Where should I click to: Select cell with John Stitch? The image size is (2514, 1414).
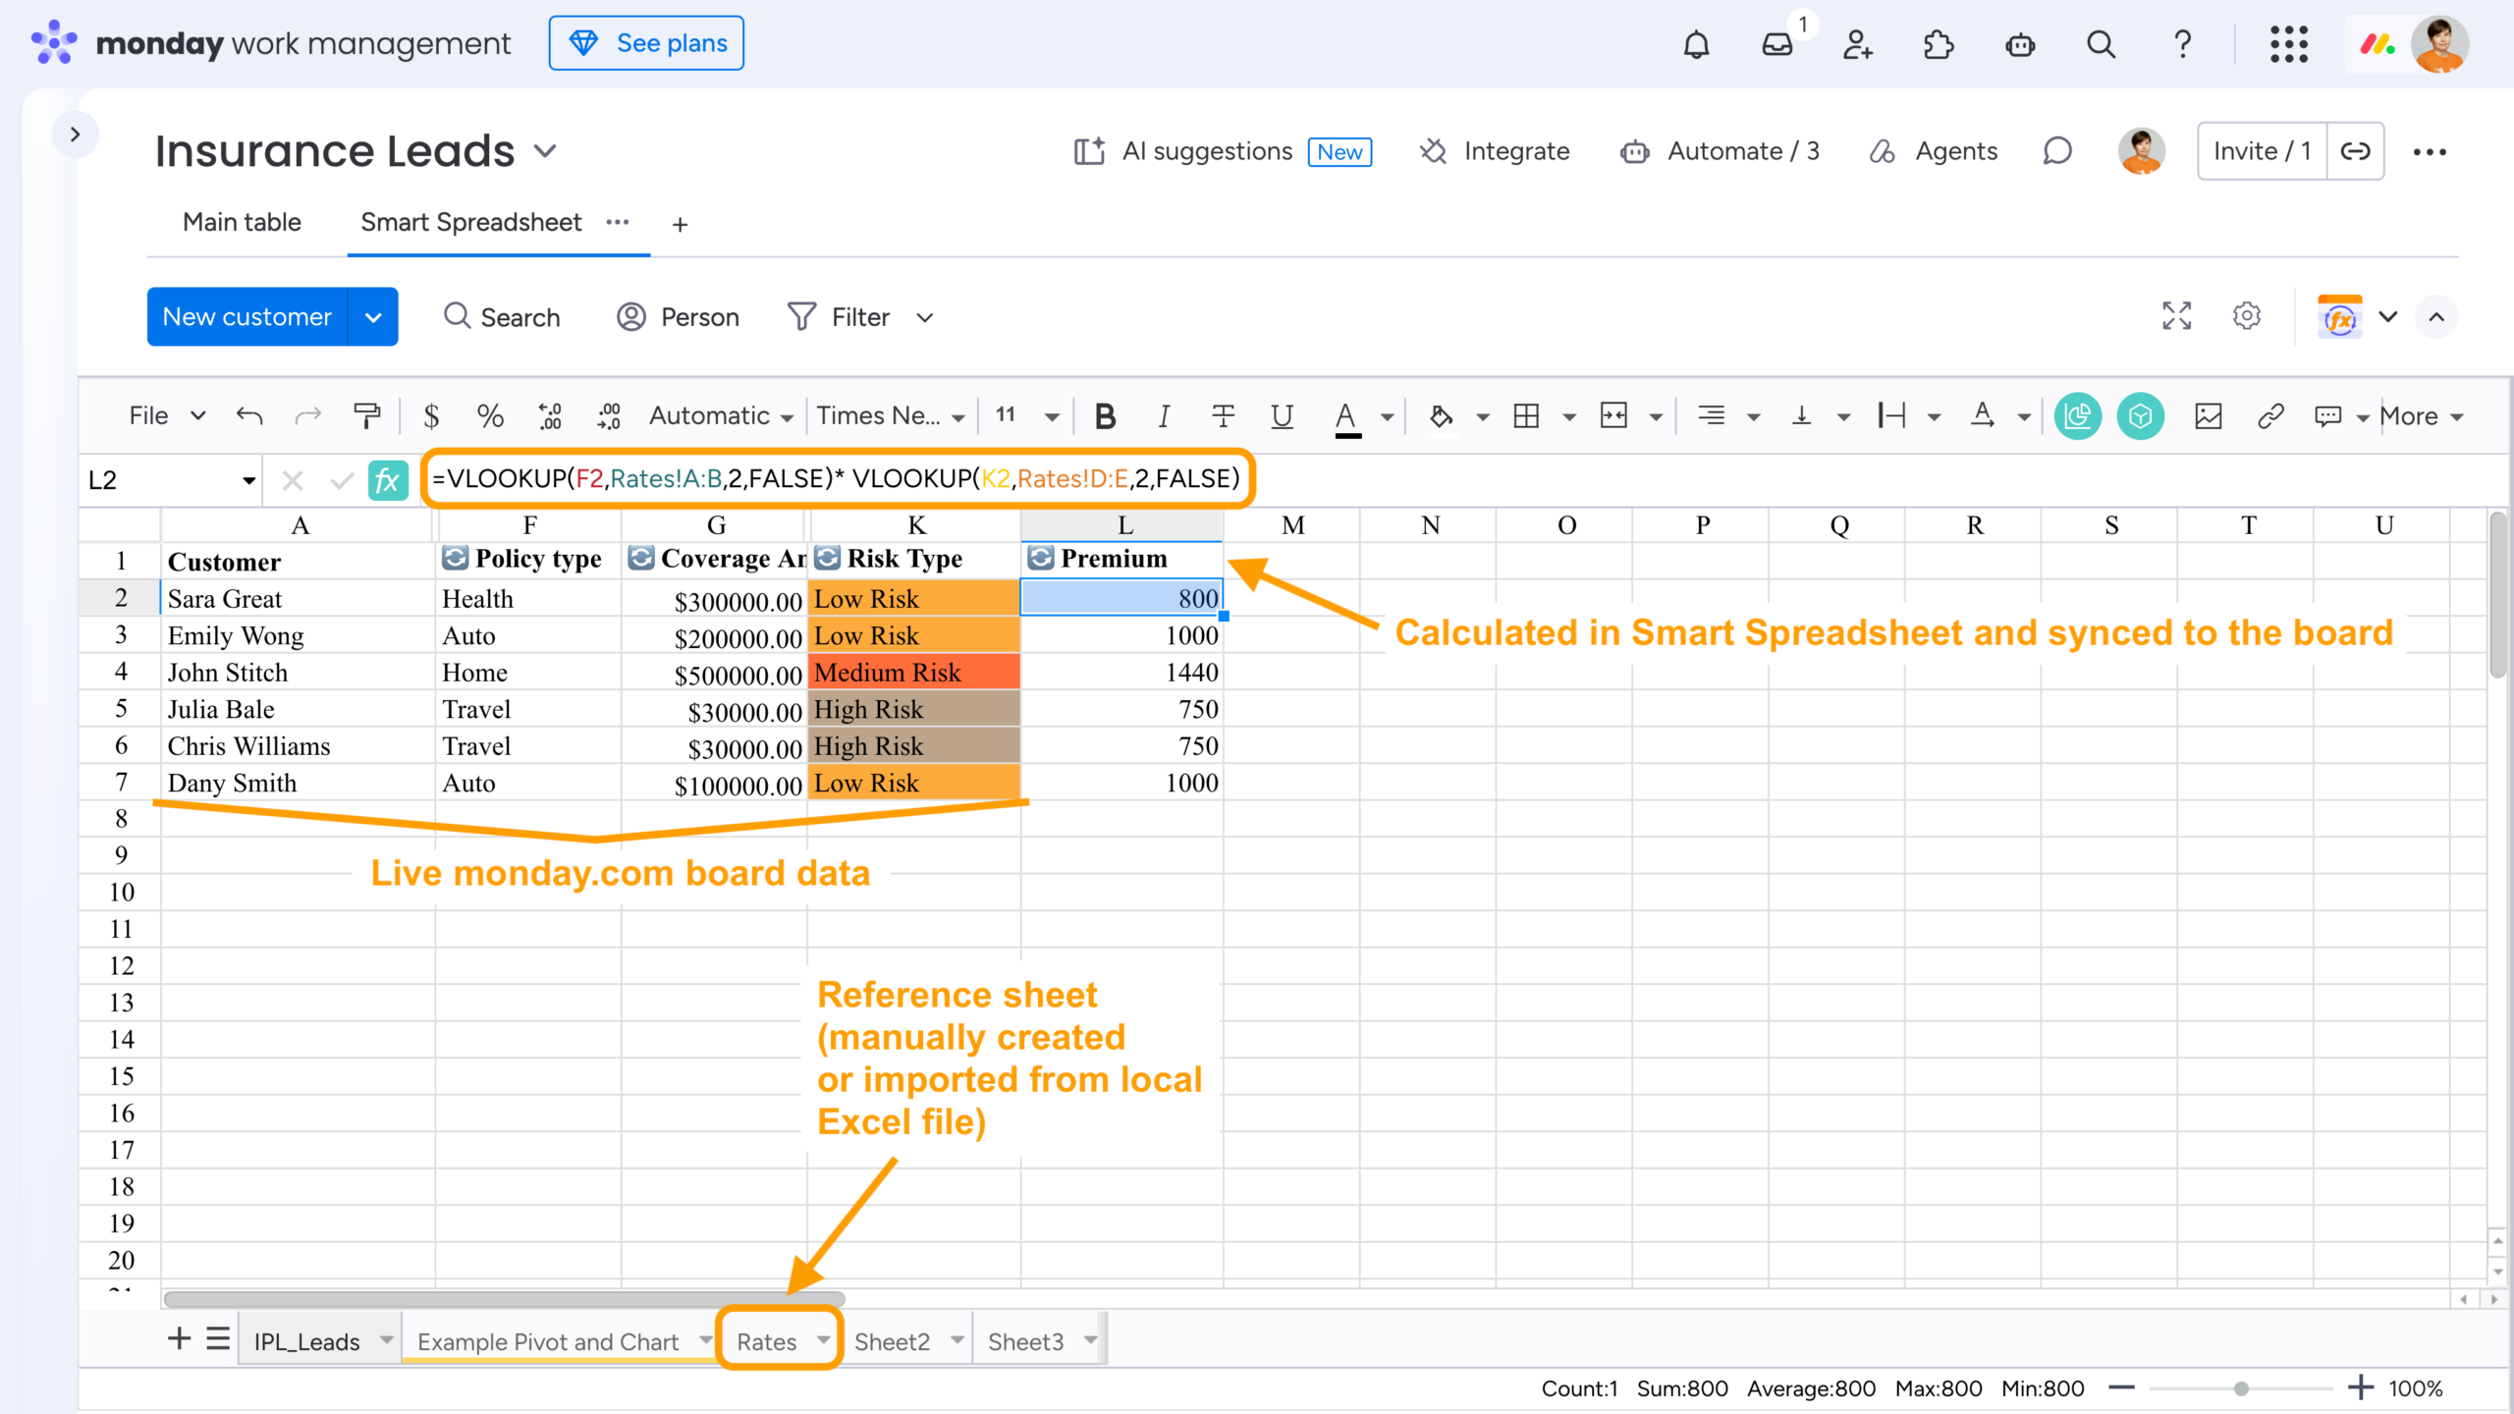(298, 673)
